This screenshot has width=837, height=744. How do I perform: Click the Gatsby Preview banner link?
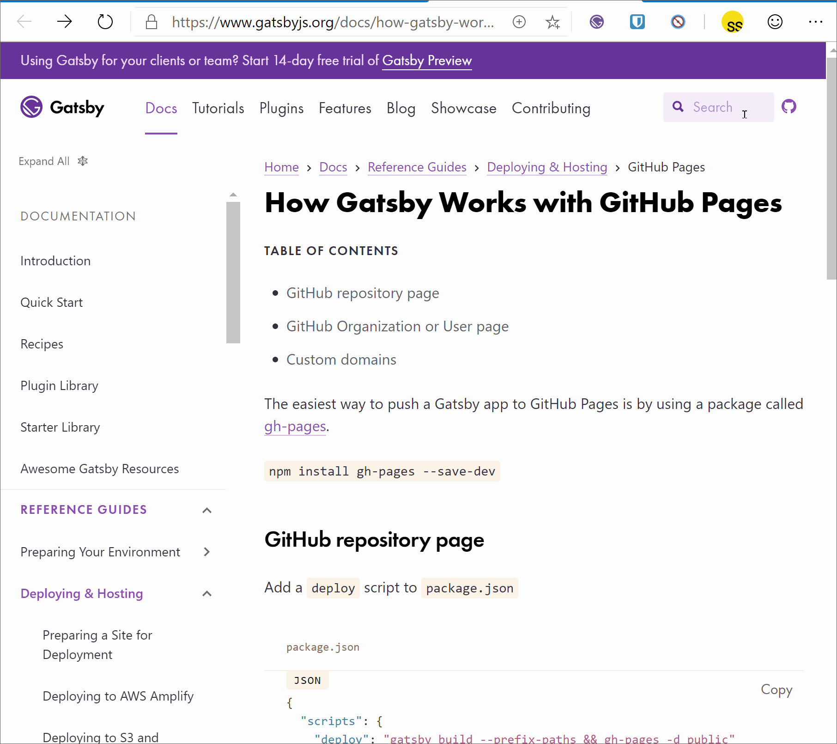pyautogui.click(x=427, y=61)
